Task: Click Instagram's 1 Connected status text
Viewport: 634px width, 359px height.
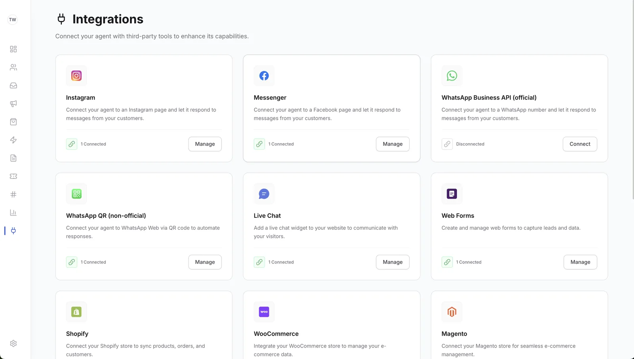Action: (x=94, y=144)
